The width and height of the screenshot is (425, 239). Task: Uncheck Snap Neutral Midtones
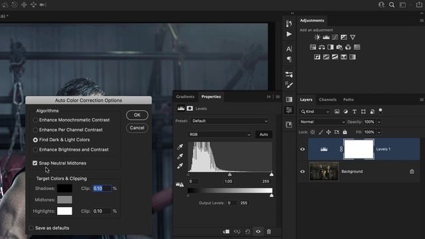(x=35, y=163)
